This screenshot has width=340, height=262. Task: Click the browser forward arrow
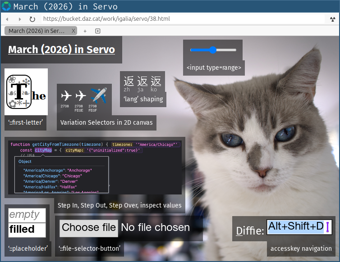(20, 19)
